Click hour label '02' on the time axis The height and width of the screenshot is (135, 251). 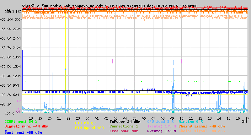106,118
